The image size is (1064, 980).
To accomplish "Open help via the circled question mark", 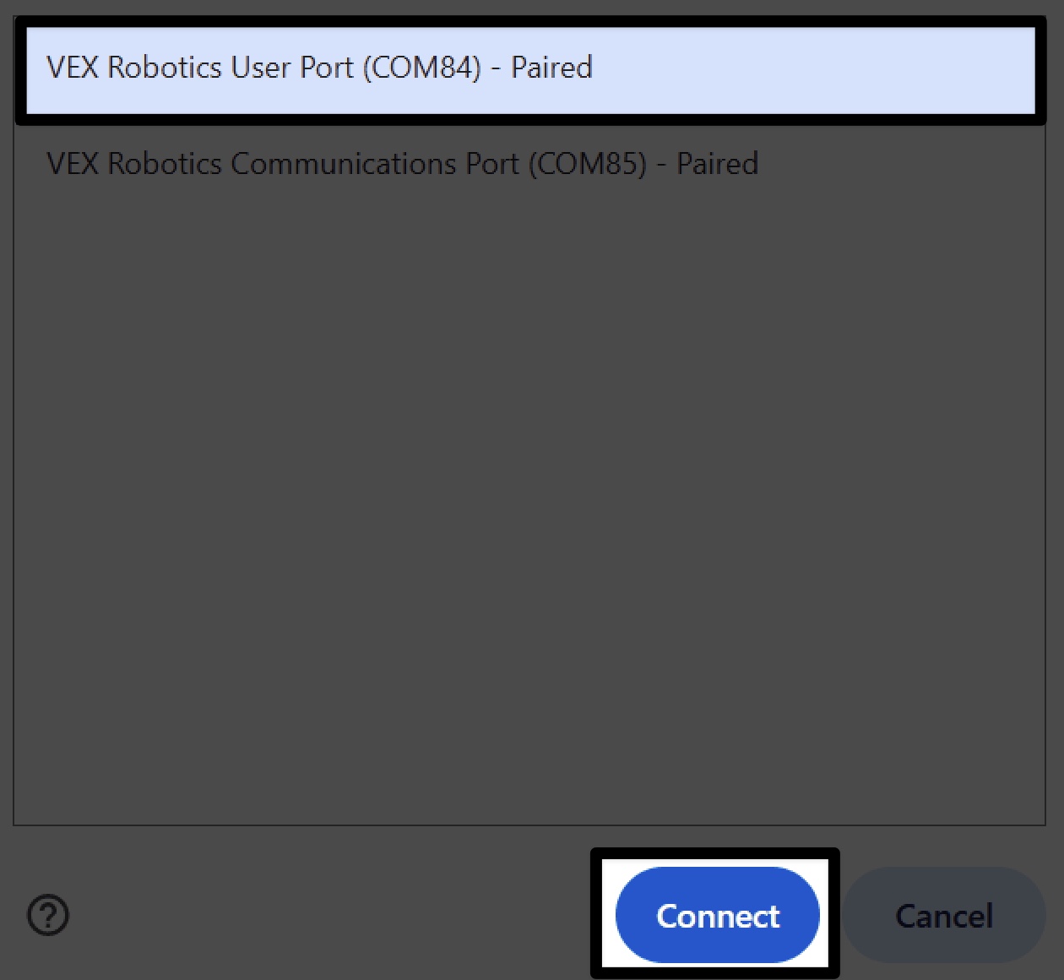I will [x=48, y=915].
